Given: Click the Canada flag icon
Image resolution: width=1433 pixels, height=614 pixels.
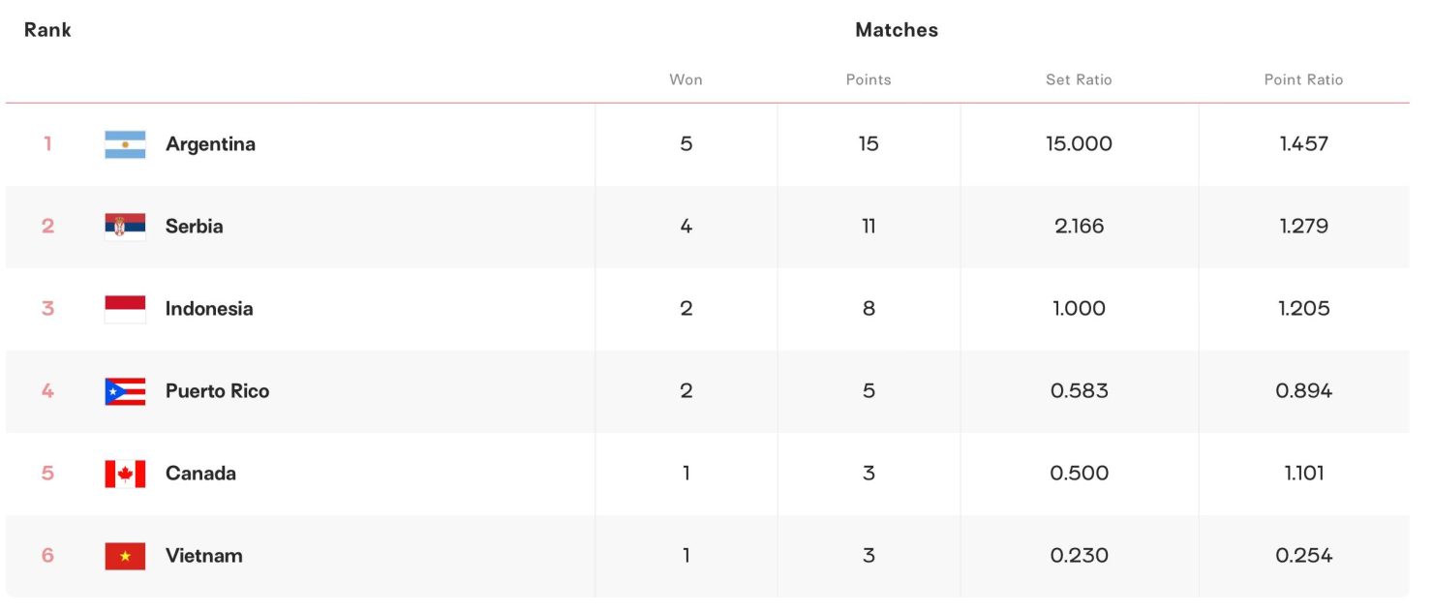Looking at the screenshot, I should (125, 474).
